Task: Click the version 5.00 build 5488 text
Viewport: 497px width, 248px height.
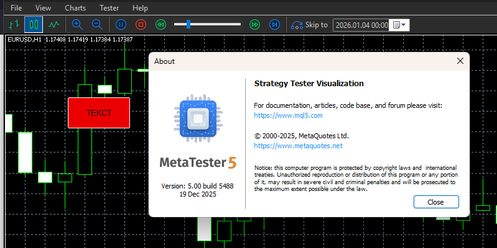Action: [197, 186]
